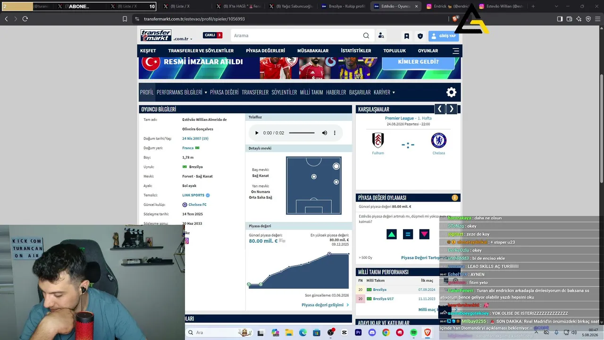Reload the Transfermarkt page
This screenshot has width=604, height=340.
pyautogui.click(x=25, y=19)
